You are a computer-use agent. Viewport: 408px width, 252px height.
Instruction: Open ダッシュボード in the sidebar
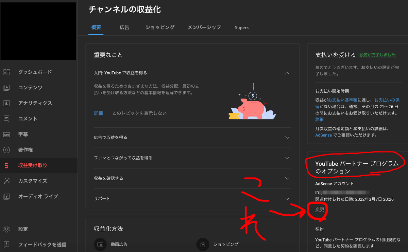(x=35, y=72)
